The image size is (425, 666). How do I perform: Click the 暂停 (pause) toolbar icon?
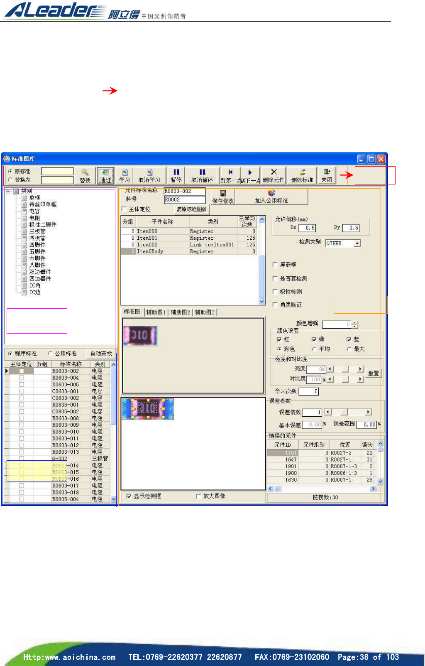tap(176, 175)
